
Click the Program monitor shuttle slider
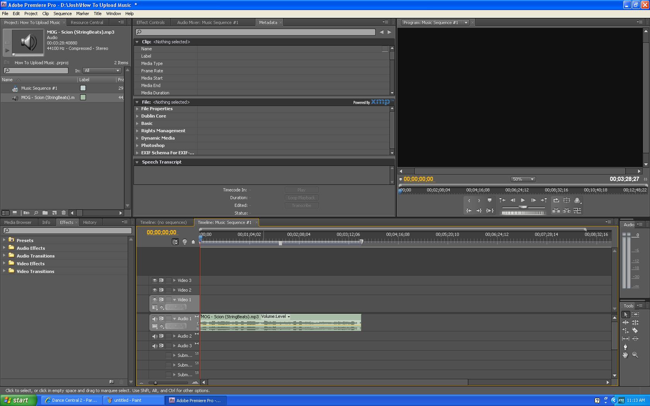523,207
